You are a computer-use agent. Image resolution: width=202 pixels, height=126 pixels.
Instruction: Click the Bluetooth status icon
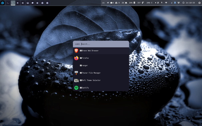point(175,3)
